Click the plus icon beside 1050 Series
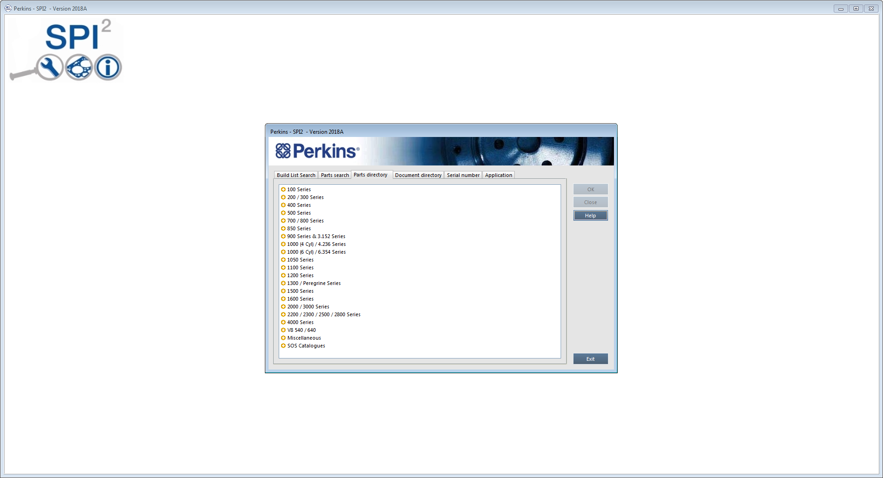The width and height of the screenshot is (883, 478). [283, 260]
